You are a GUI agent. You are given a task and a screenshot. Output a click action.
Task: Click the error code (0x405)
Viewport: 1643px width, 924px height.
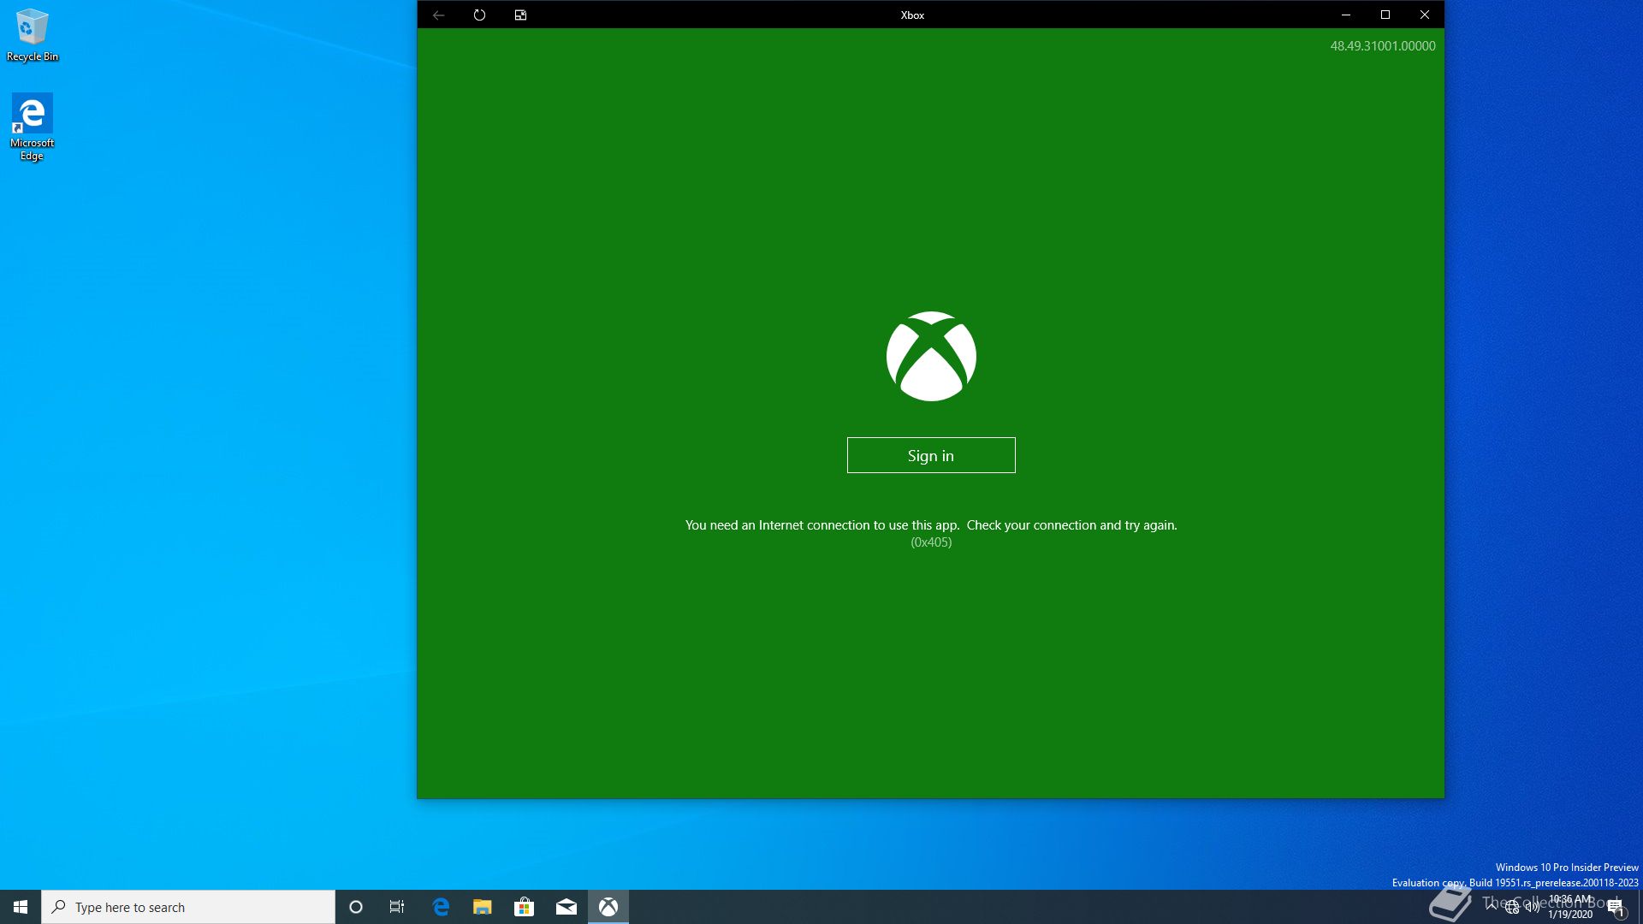tap(931, 542)
